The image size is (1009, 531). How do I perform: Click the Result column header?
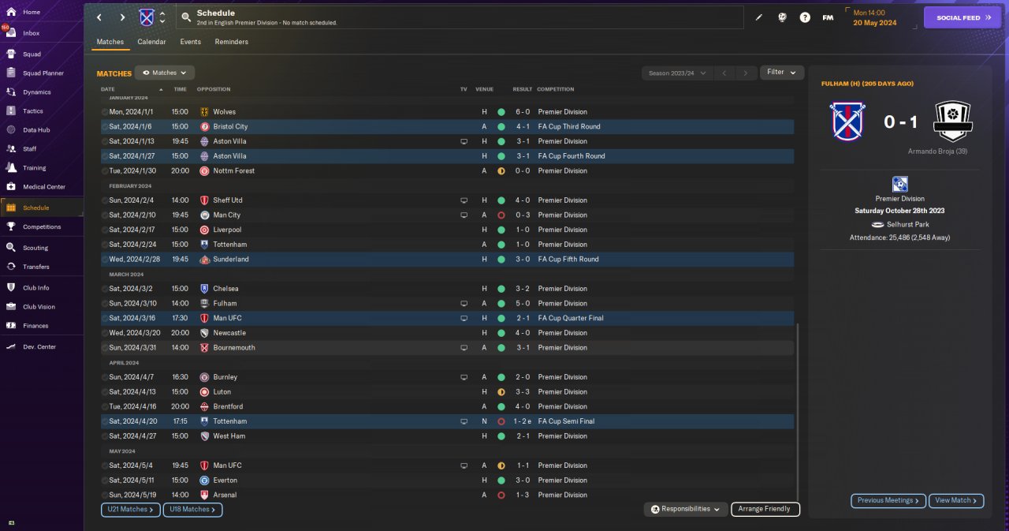click(522, 89)
